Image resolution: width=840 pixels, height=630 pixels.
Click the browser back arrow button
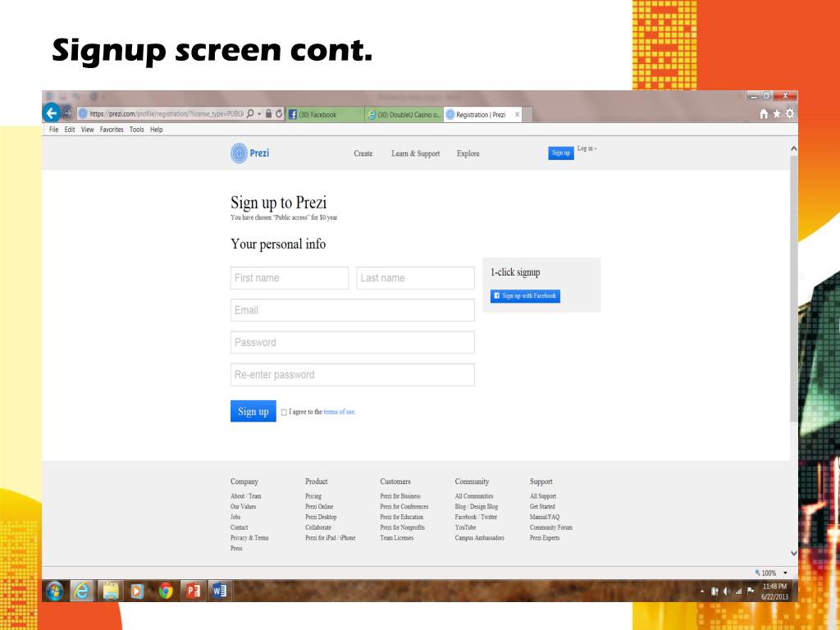click(x=52, y=113)
